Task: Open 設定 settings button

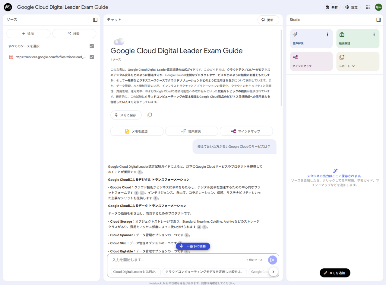Action: 352,7
